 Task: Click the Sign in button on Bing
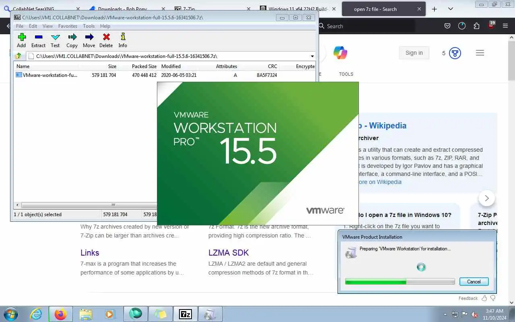click(414, 53)
